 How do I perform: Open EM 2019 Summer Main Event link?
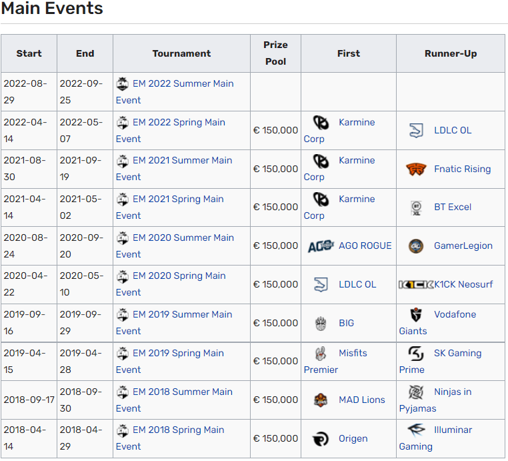pos(174,323)
